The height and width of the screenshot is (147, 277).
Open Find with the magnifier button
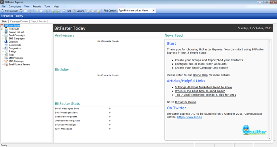pos(67,11)
